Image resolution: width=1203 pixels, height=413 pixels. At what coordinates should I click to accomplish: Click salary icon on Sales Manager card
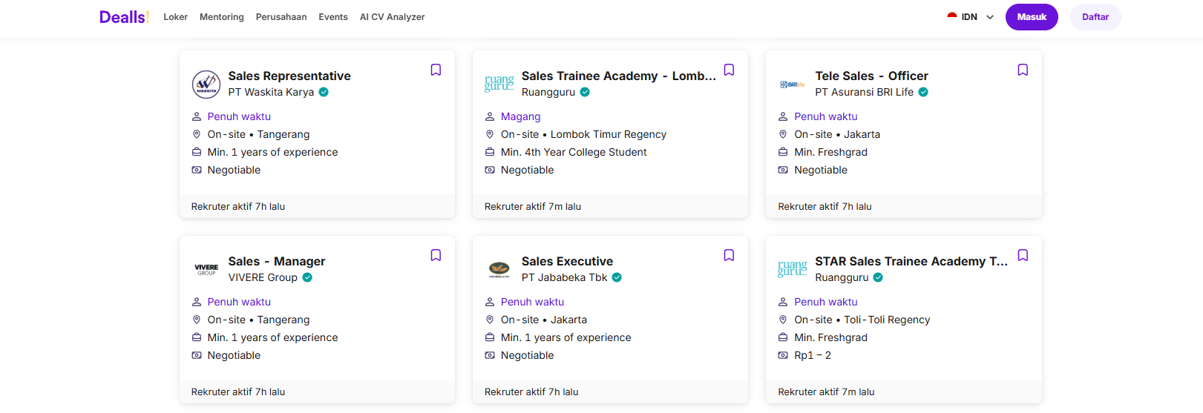coord(197,355)
